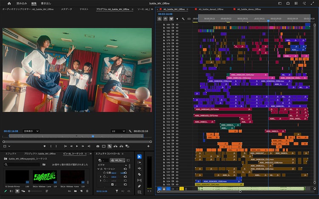The height and width of the screenshot is (199, 319).
Task: Open the 1/2 playback resolution dropdown
Action: pyautogui.click(x=118, y=131)
